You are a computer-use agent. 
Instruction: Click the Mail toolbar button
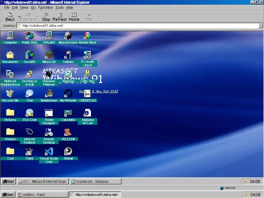(x=89, y=17)
